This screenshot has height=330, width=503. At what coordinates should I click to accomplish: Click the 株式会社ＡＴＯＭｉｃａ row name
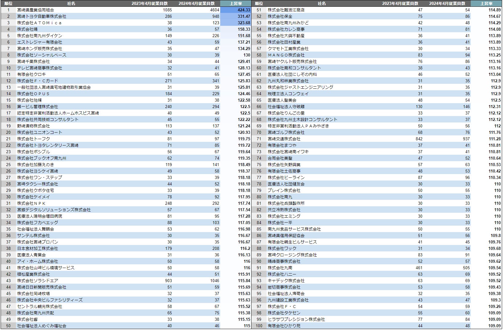[39, 23]
